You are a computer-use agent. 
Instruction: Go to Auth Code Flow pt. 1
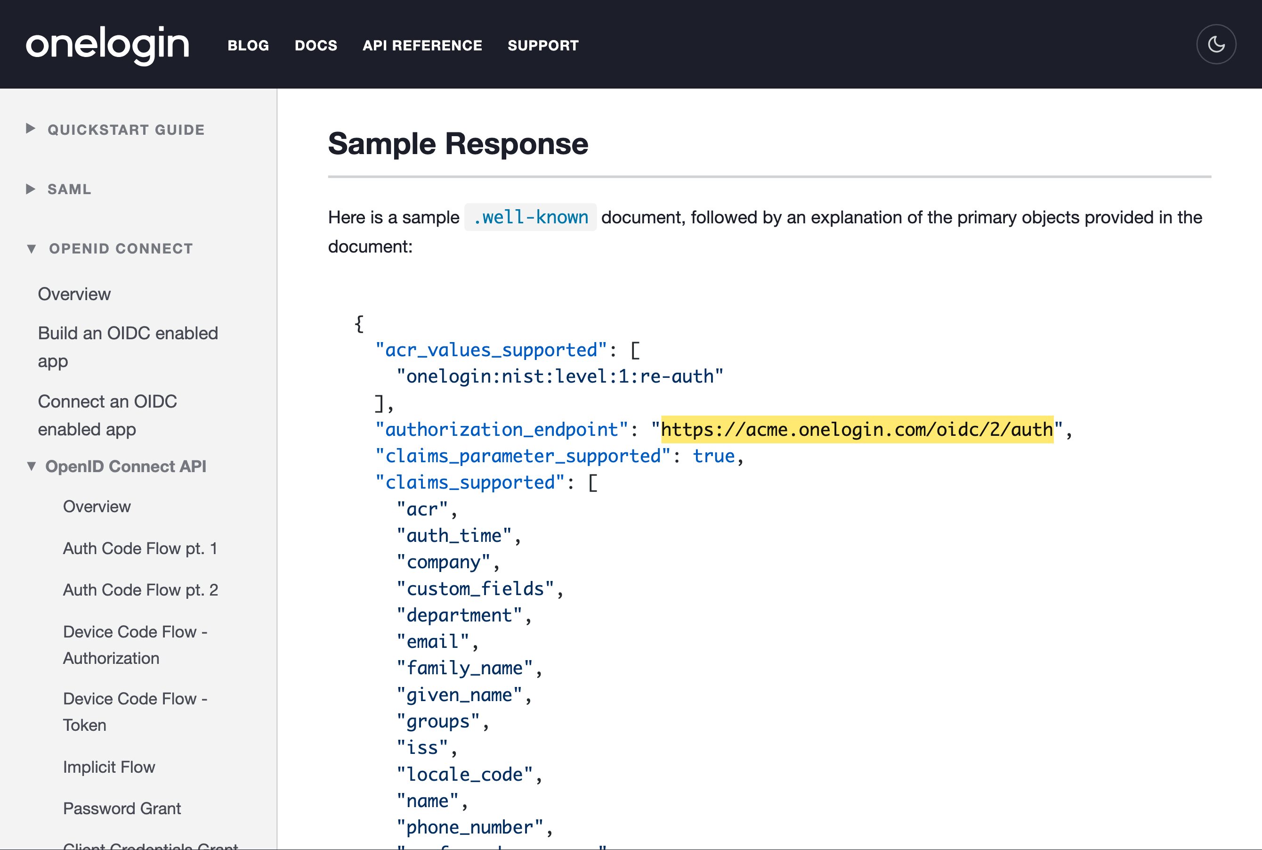pyautogui.click(x=140, y=548)
